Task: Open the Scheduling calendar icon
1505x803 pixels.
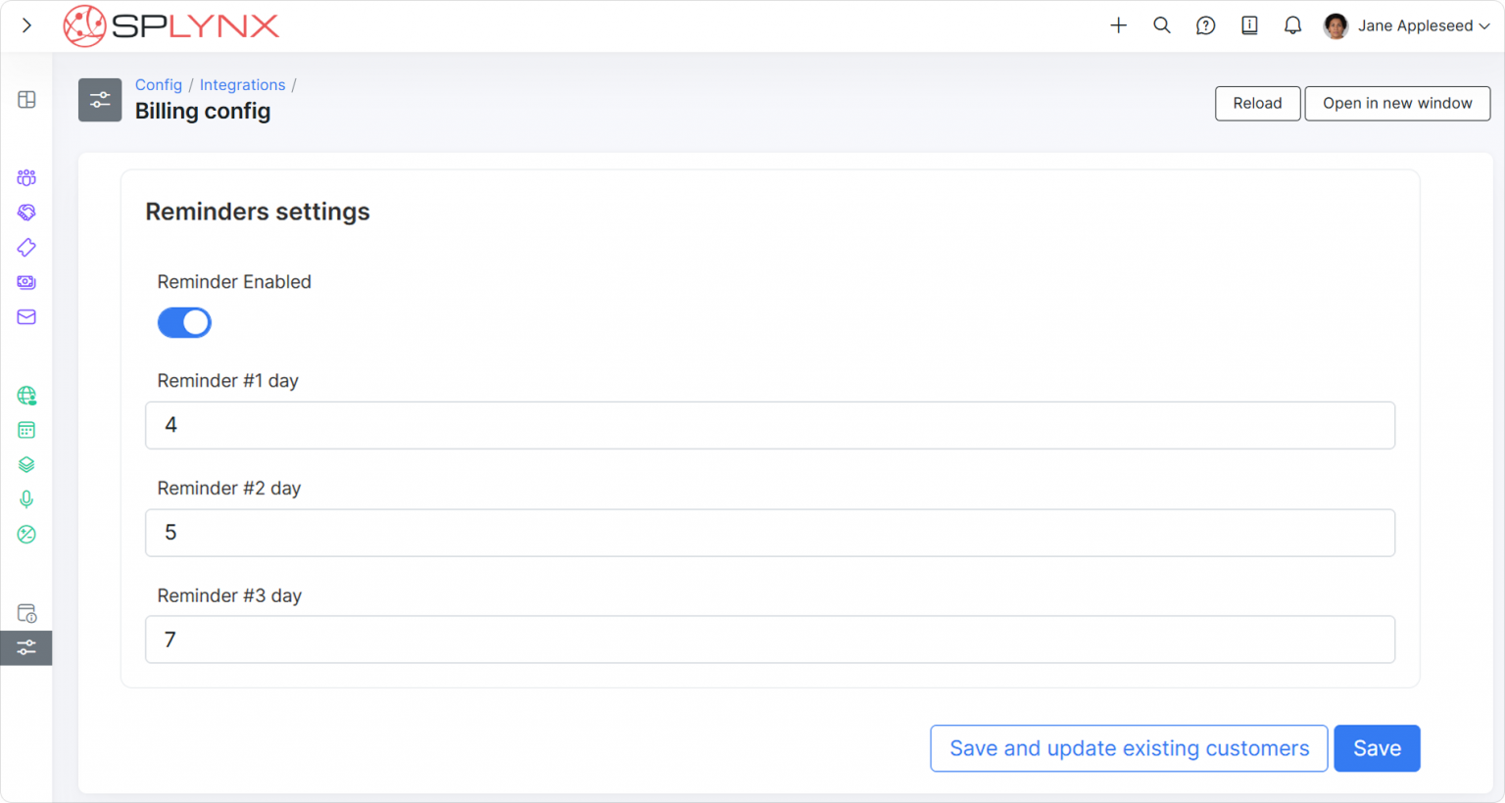Action: pos(25,429)
